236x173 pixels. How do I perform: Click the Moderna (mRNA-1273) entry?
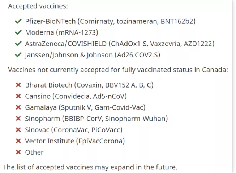pos(61,32)
